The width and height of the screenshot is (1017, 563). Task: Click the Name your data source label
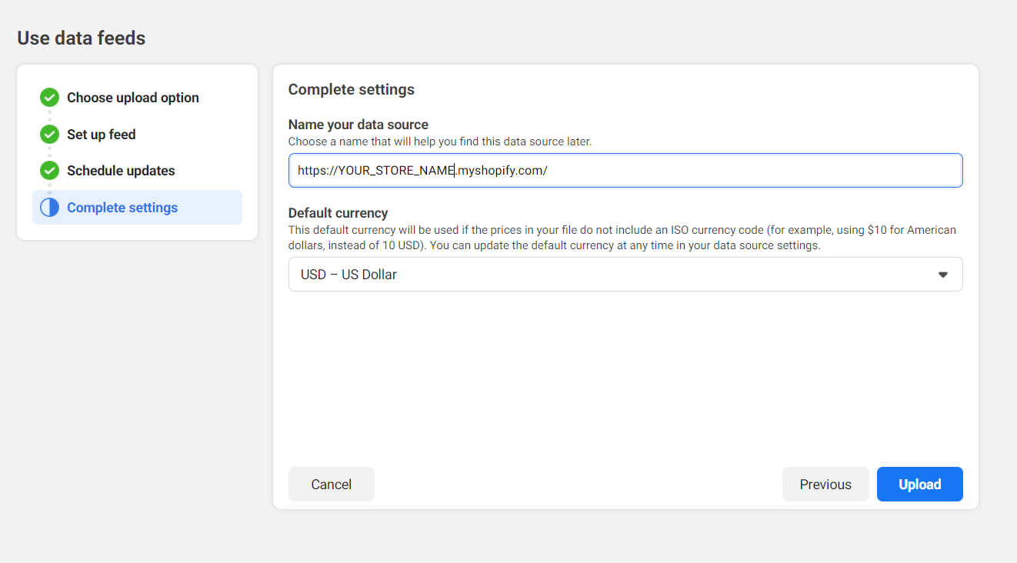point(358,124)
